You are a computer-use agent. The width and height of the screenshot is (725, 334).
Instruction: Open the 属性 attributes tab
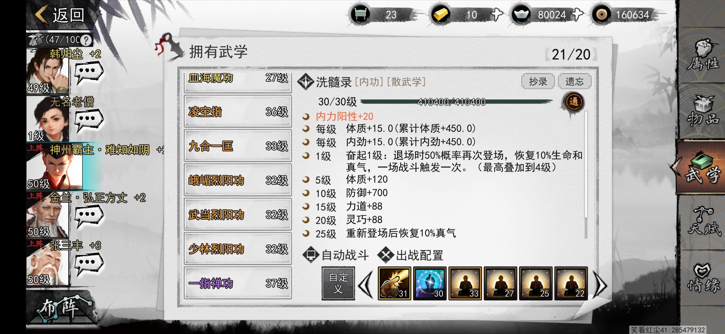(703, 56)
